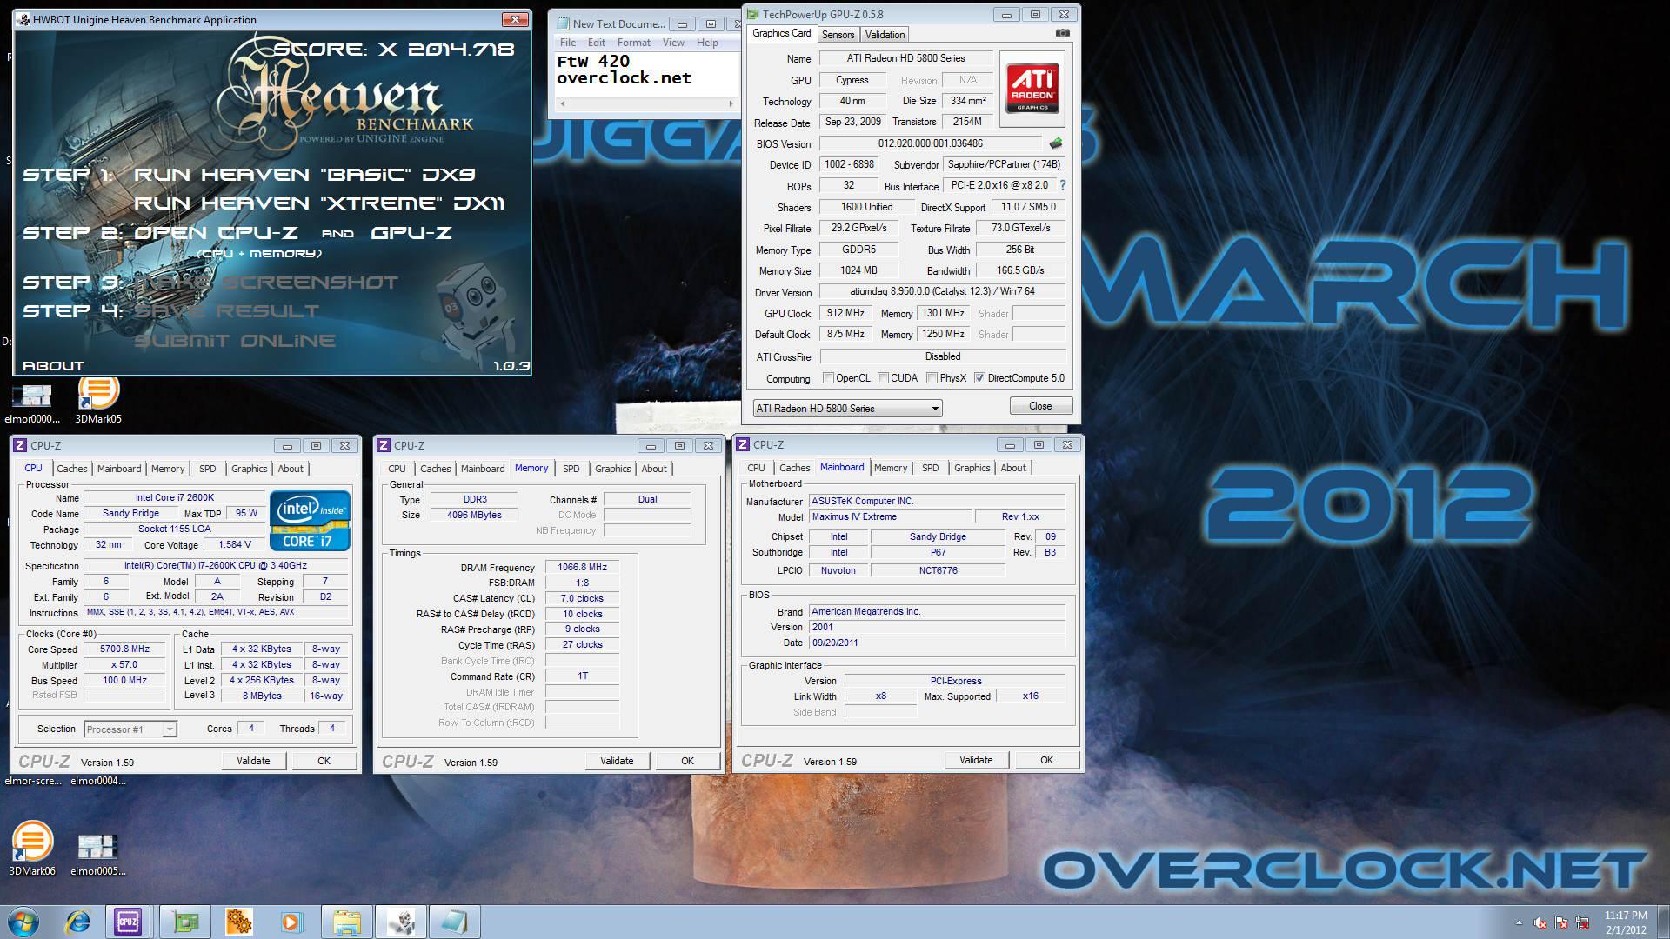Click the Notepad title bar icon

[x=563, y=23]
